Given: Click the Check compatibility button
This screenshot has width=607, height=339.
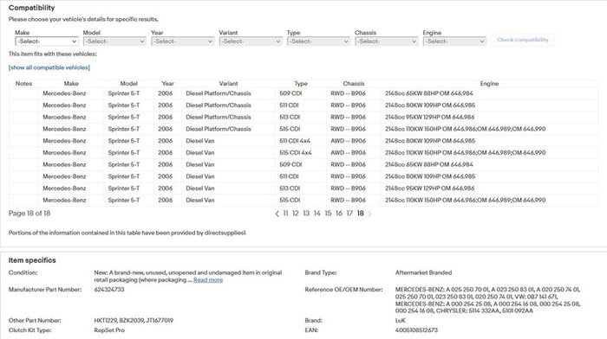Looking at the screenshot, I should click(523, 40).
